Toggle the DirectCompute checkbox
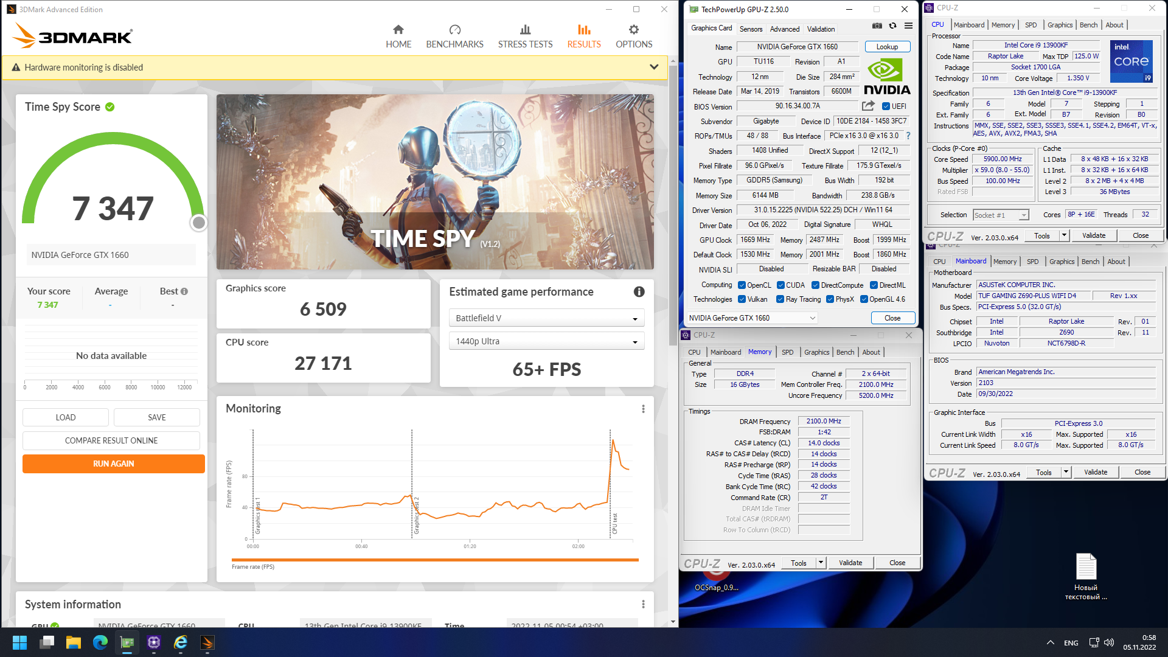The height and width of the screenshot is (657, 1168). click(x=815, y=285)
